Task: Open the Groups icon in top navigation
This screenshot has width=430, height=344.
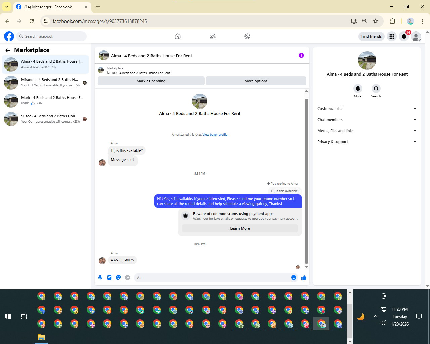Action: [247, 36]
